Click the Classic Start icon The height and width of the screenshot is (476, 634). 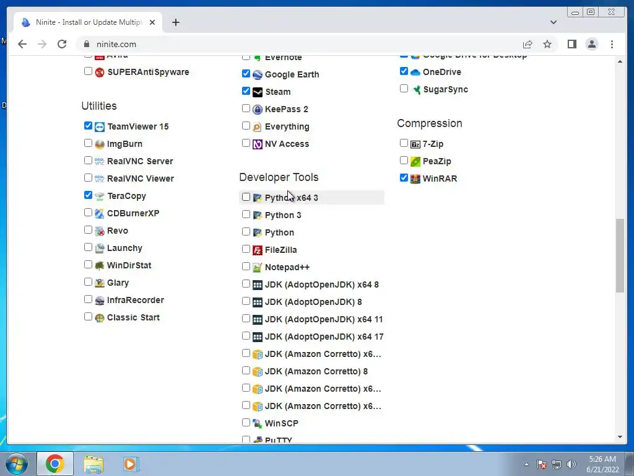100,318
